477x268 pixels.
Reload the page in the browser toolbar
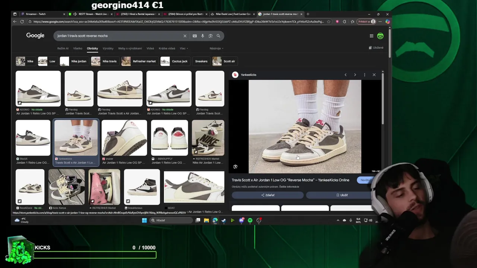[x=22, y=22]
